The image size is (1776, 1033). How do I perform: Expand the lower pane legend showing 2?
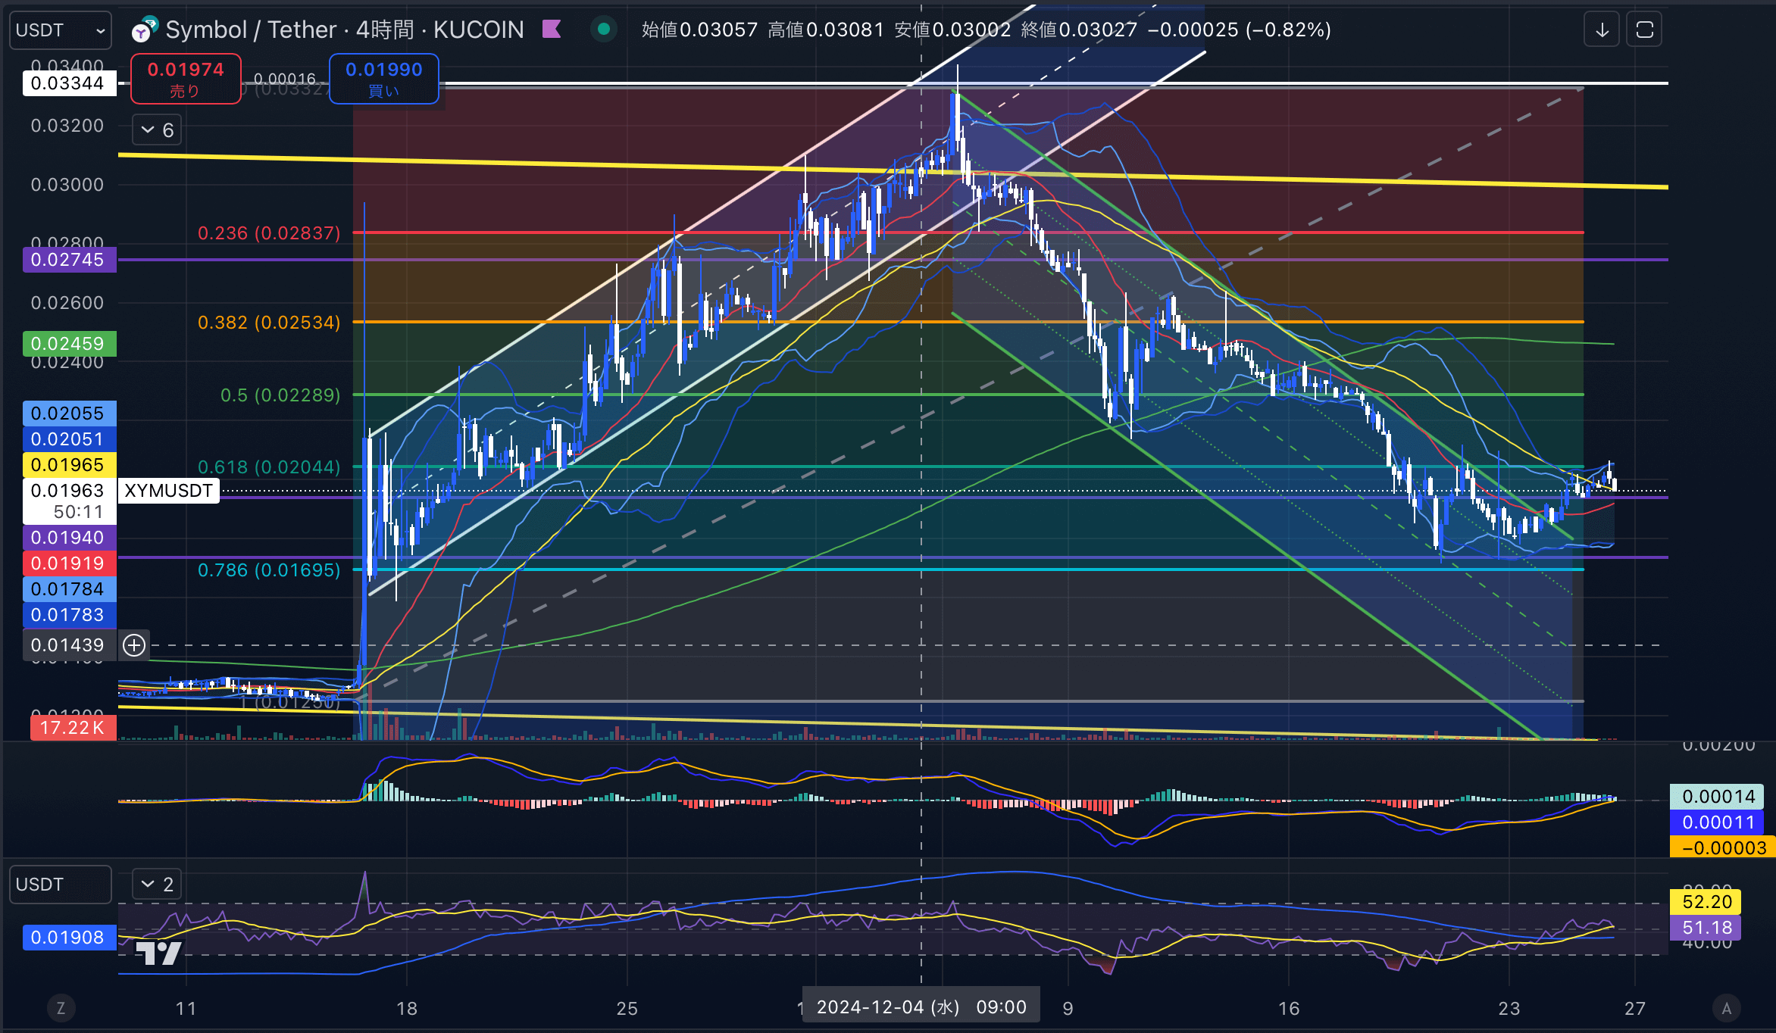click(157, 885)
